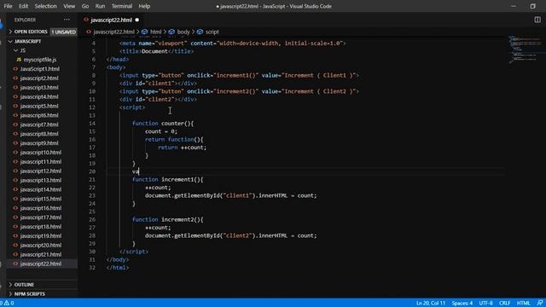This screenshot has width=546, height=307.
Task: Open the Go menu
Action: pos(85,6)
